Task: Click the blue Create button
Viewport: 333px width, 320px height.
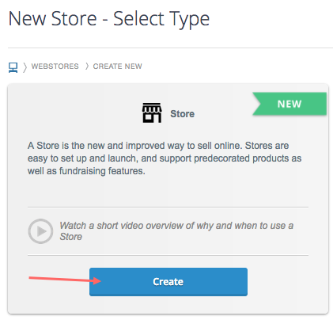Action: coord(168,282)
